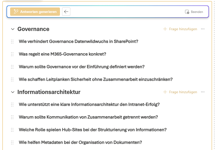Click "Wie helfen Metadaten bei der Organisation von Dokumenten?"
Viewport: 217px width, 150px height.
[80, 143]
